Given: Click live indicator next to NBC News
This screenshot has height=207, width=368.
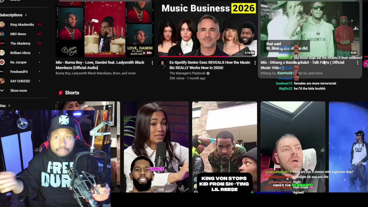Looking at the screenshot, I should [39, 34].
